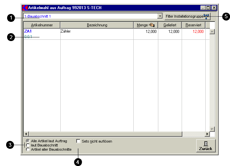
Task: Click vertical scrollbar down arrow
Action: click(212, 129)
